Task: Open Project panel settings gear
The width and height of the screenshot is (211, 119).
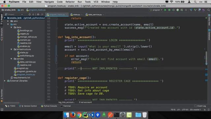Action: pos(38,15)
